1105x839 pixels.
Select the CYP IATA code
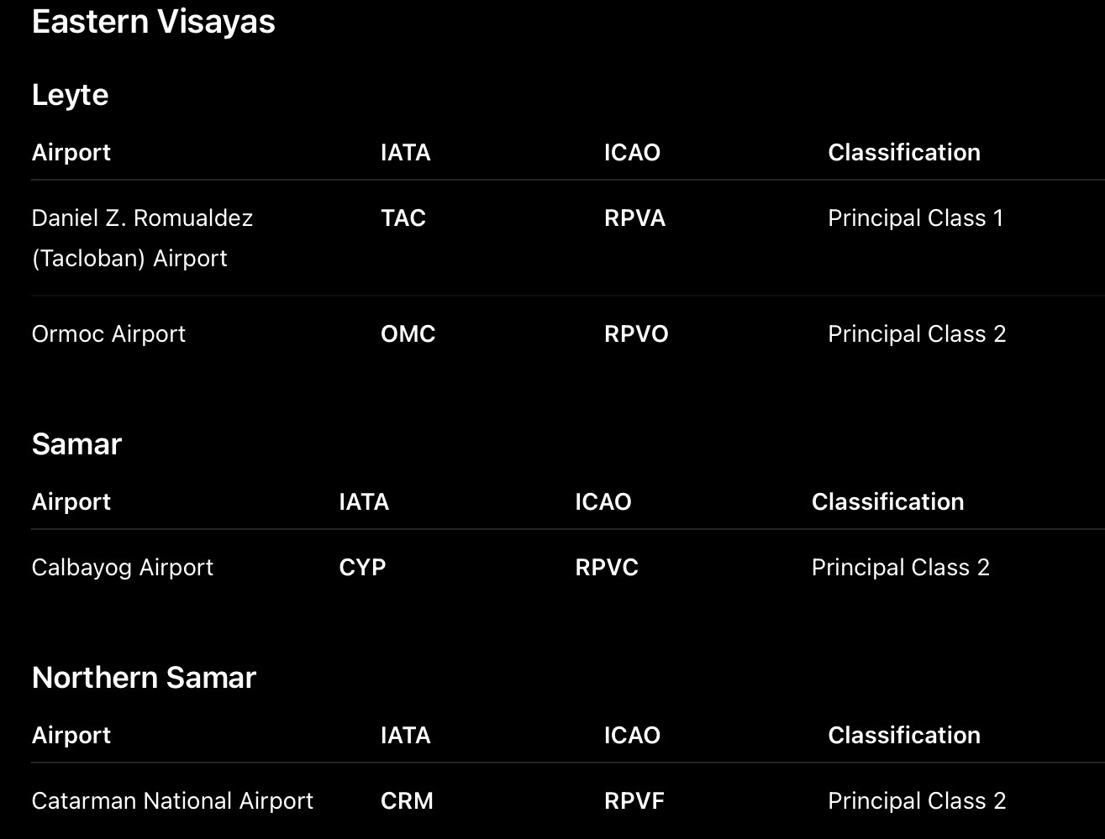click(x=362, y=568)
